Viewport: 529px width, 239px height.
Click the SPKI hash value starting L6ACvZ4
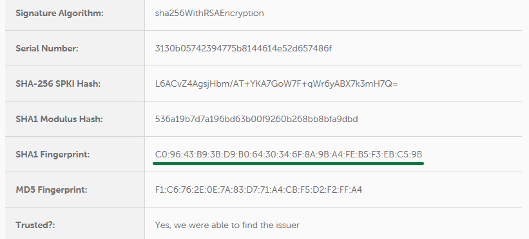point(276,84)
